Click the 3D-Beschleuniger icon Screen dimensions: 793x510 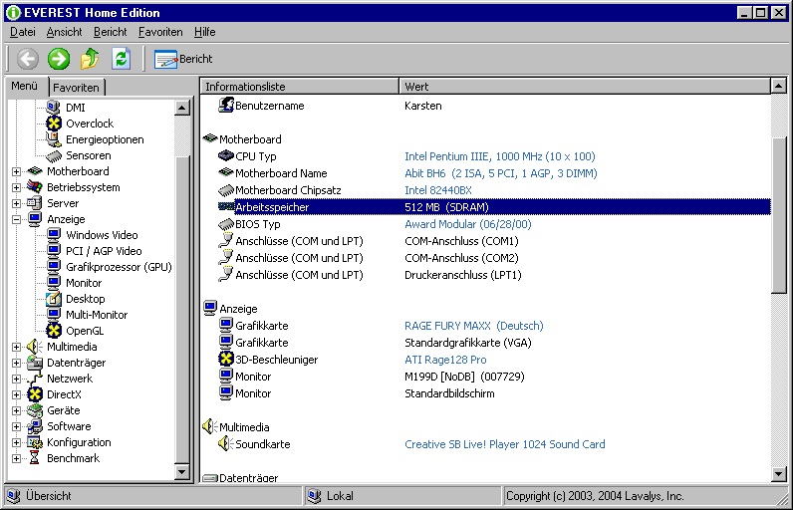(225, 359)
